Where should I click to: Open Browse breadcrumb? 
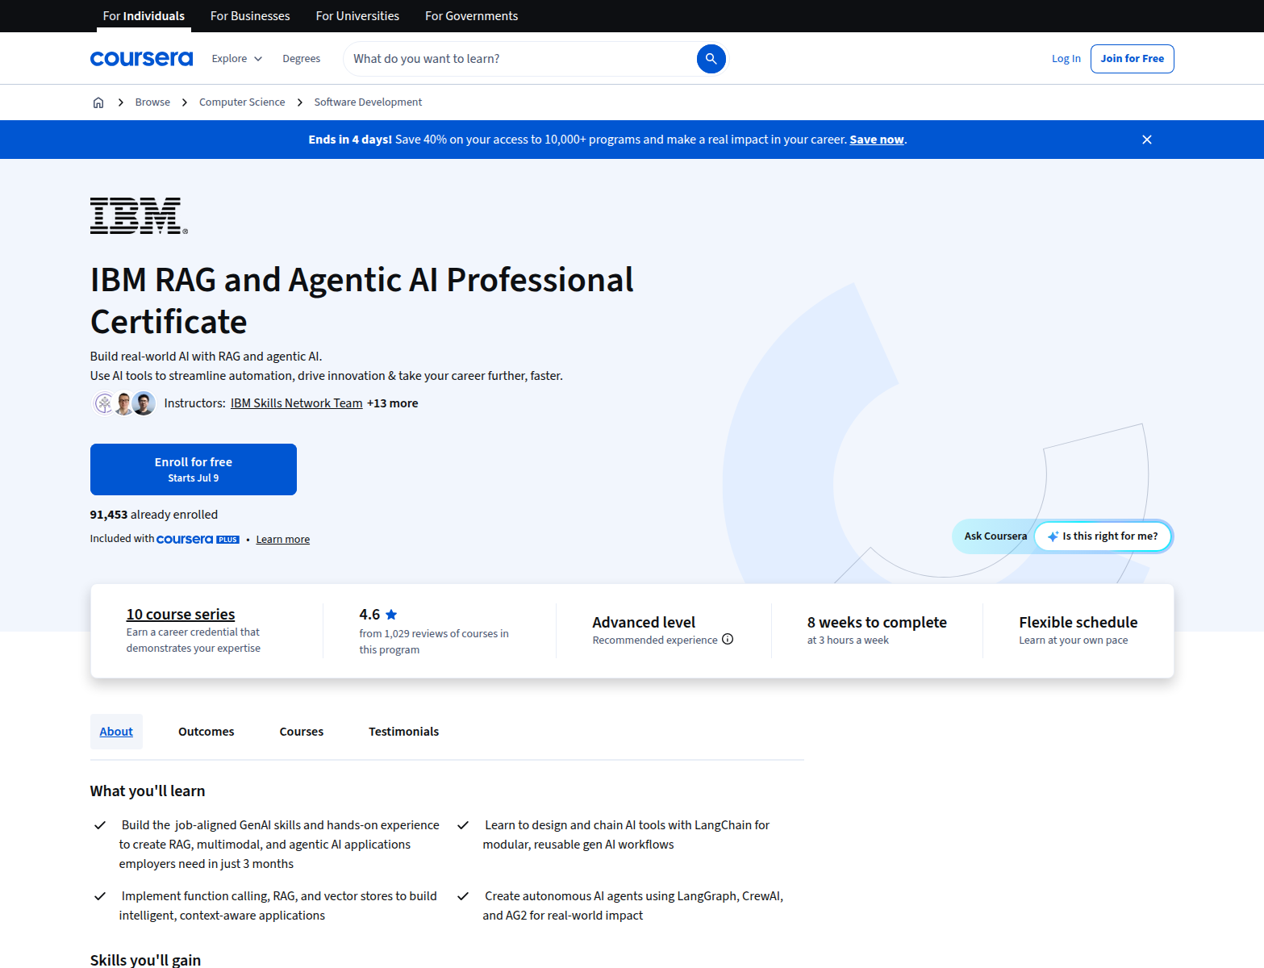click(x=152, y=102)
